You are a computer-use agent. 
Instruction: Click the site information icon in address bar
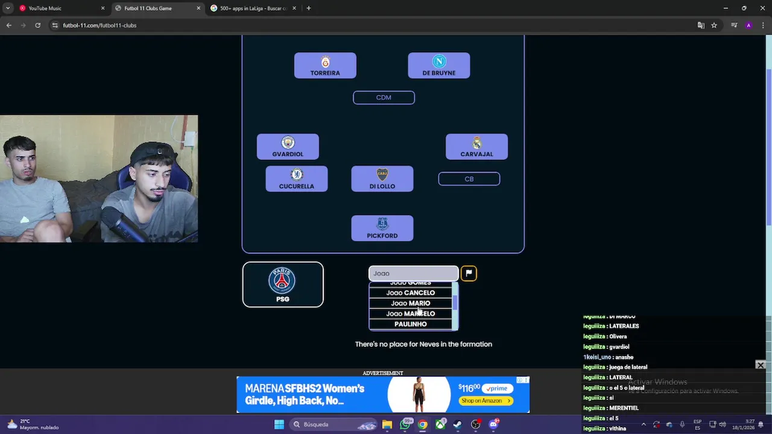tap(55, 25)
